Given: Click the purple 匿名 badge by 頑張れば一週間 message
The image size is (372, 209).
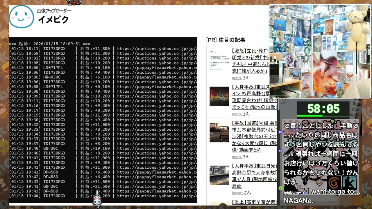Looking at the screenshot, I should coord(280,151).
